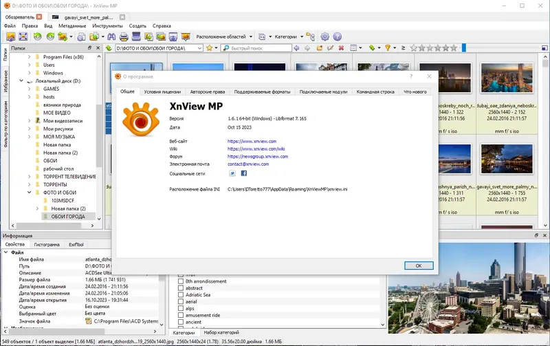Tick the 'amusement ride' checkbox

(181, 315)
